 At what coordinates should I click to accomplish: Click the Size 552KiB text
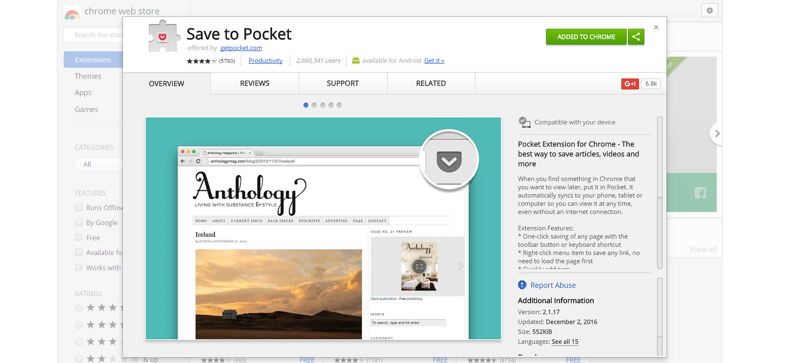pyautogui.click(x=535, y=332)
